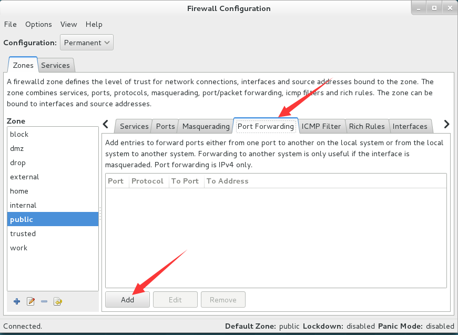Click the add zone plus icon
This screenshot has width=458, height=335.
coord(17,301)
